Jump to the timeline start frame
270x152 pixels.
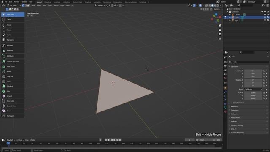pyautogui.click(x=106, y=140)
